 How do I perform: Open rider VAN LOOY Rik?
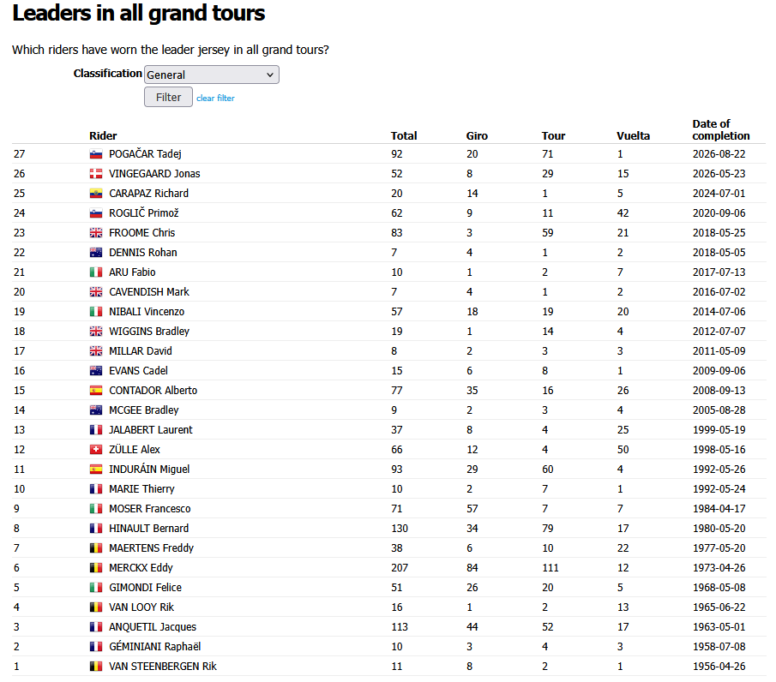click(x=141, y=607)
